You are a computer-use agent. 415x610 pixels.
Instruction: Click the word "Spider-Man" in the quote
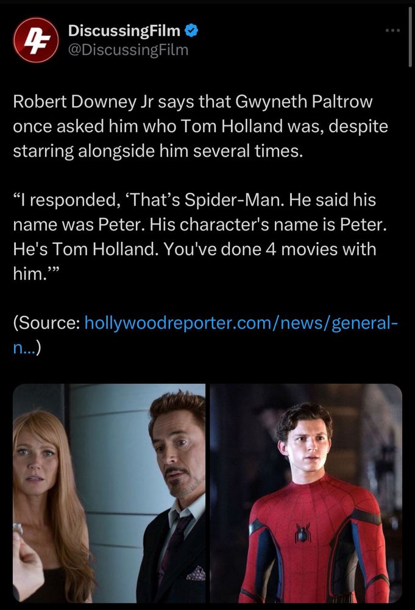tap(231, 200)
